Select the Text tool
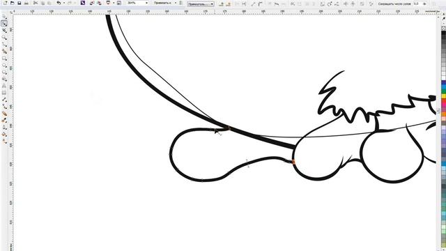The height and width of the screenshot is (251, 446). pos(4,86)
